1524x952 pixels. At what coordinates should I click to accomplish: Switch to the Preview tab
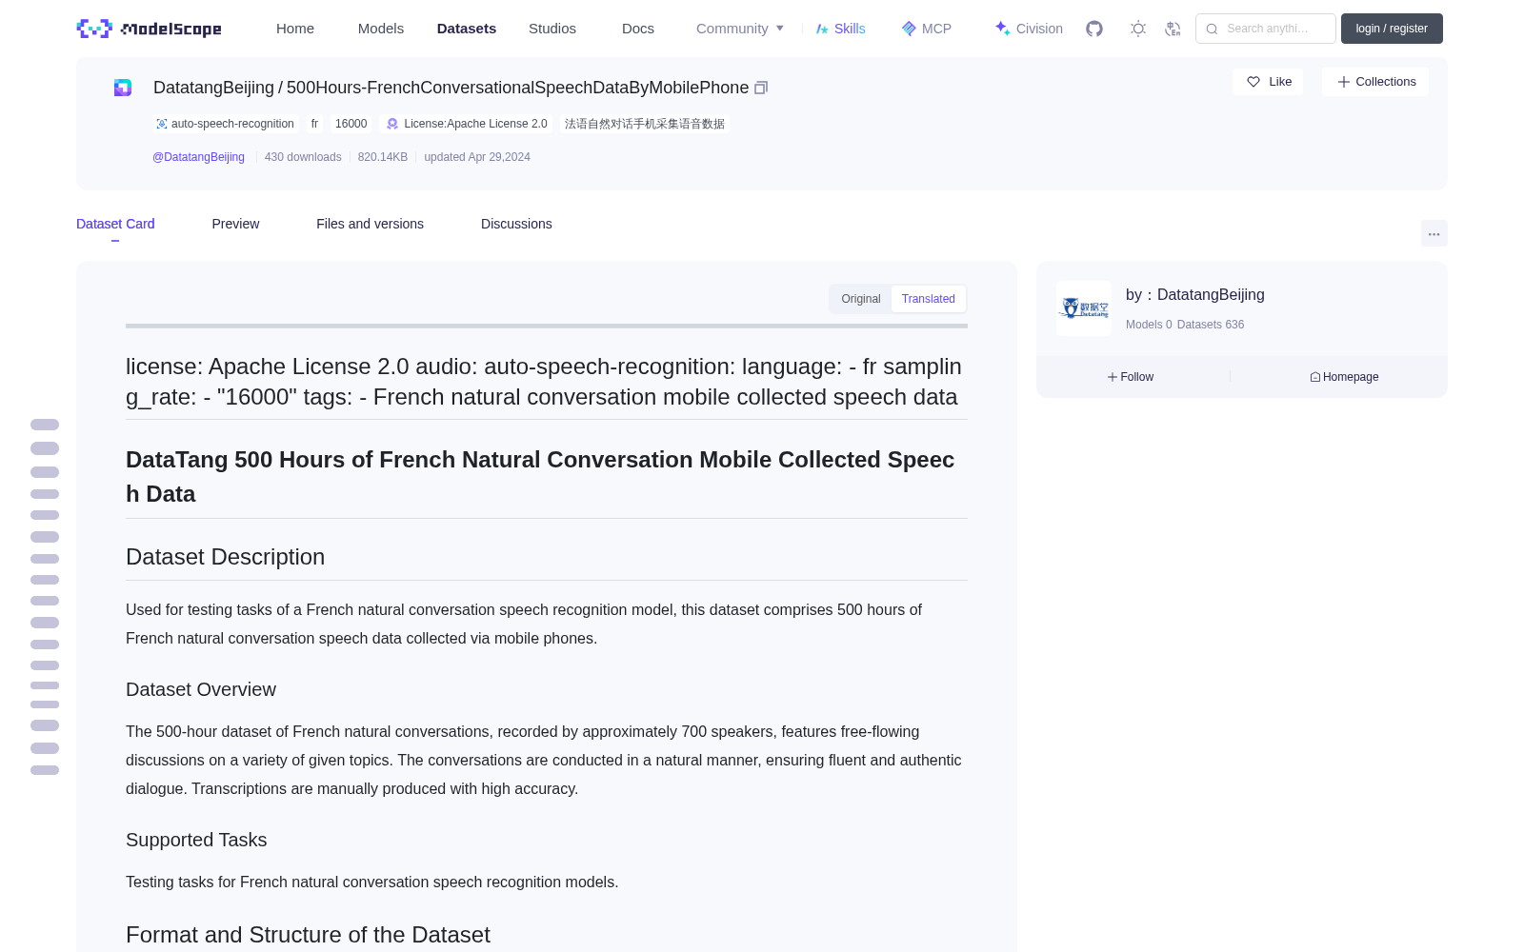(x=235, y=224)
